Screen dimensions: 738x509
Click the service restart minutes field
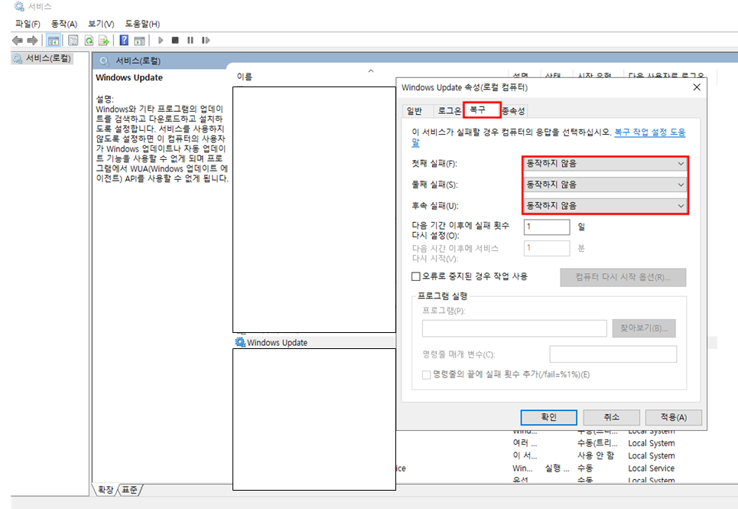[547, 248]
